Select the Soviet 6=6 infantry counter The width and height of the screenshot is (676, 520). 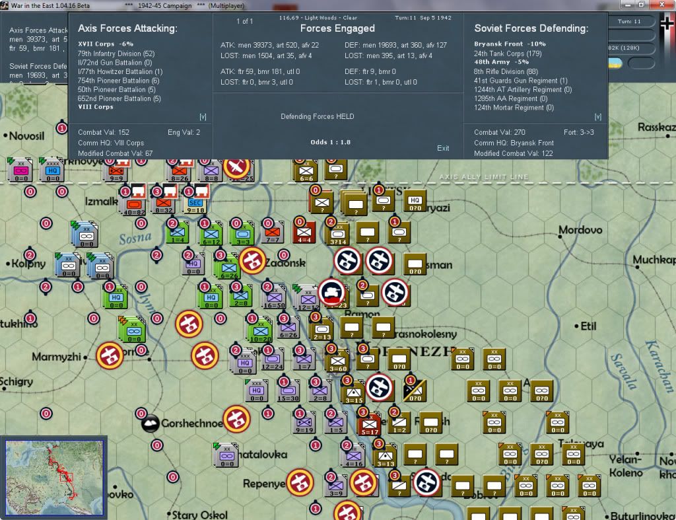[306, 172]
